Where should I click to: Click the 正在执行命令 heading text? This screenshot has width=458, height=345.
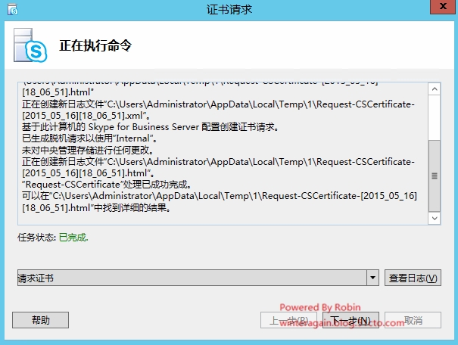95,46
